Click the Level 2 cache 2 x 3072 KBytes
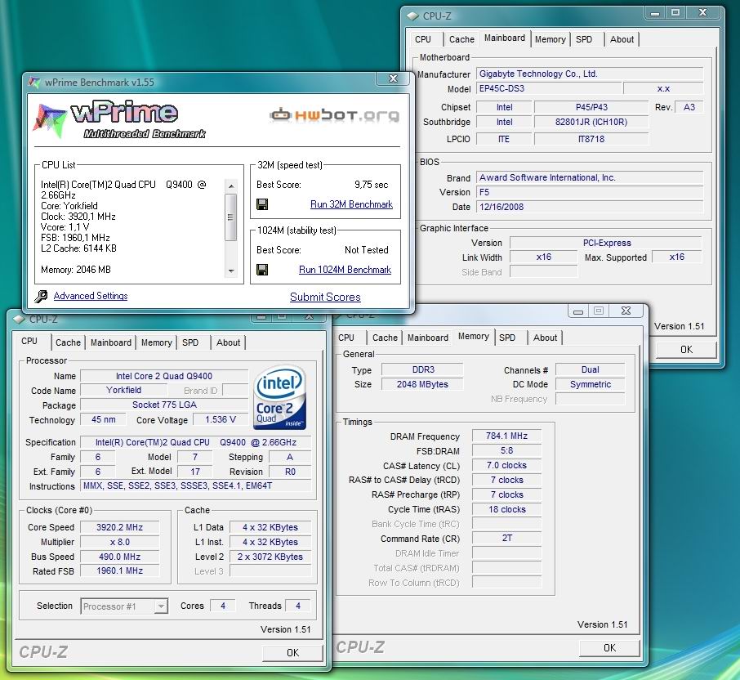This screenshot has height=680, width=740. click(270, 557)
